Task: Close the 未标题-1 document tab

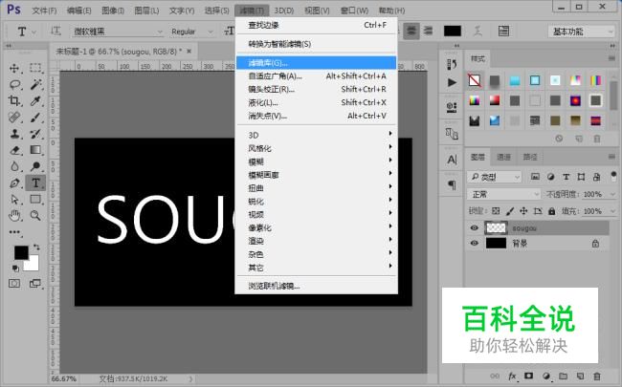Action: 189,51
